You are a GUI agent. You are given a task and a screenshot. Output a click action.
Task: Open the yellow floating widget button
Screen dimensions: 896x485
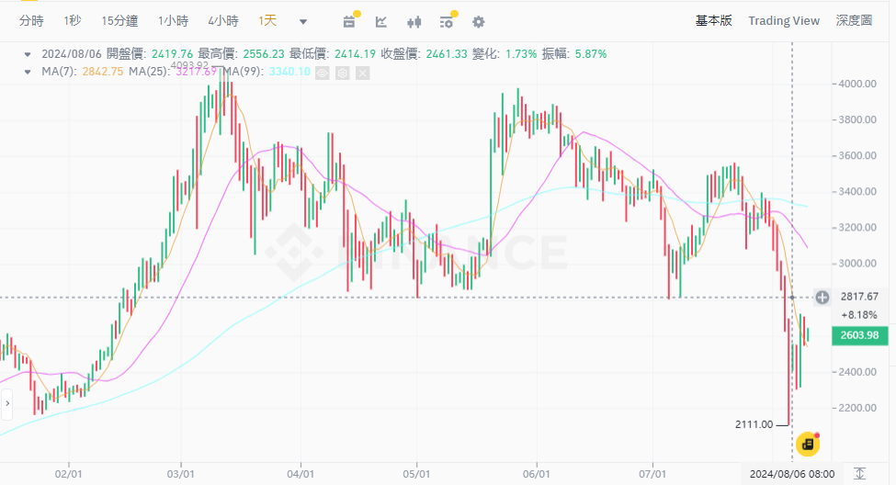(808, 444)
